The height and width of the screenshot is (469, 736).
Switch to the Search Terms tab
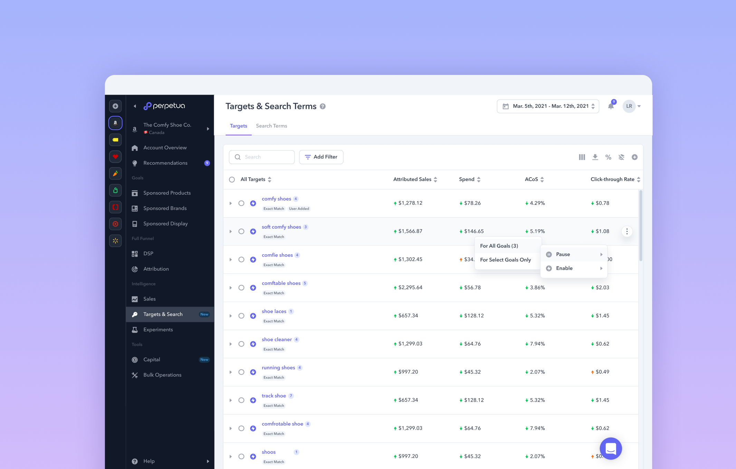click(x=271, y=126)
